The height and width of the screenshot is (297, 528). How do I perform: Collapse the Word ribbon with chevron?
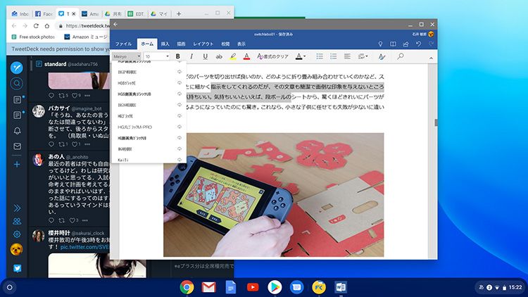431,58
